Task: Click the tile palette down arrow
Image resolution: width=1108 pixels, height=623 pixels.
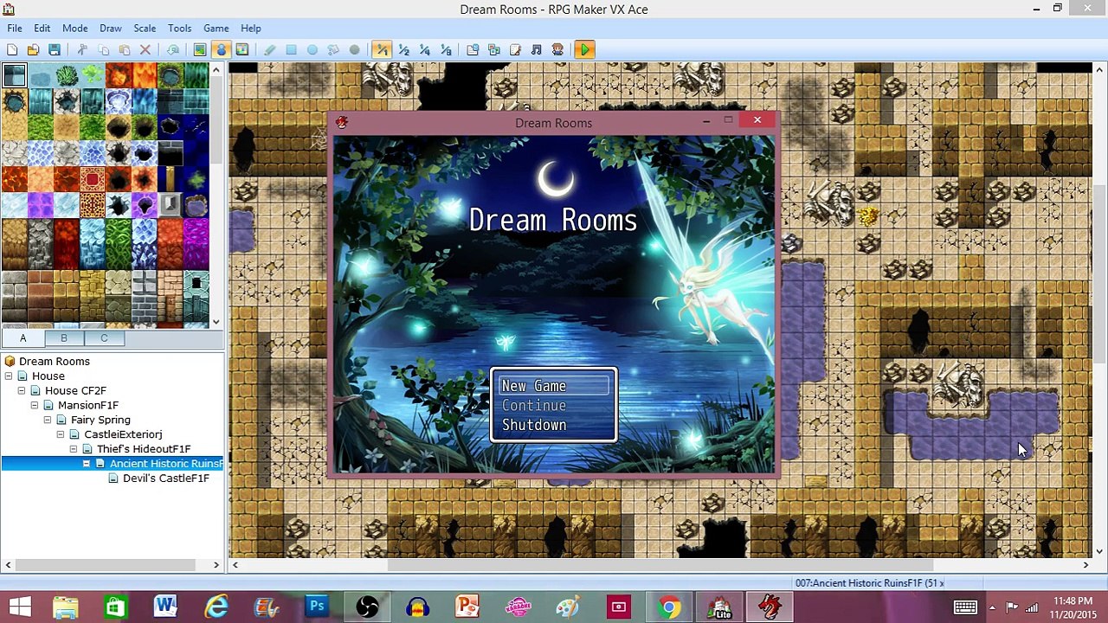Action: pyautogui.click(x=216, y=321)
